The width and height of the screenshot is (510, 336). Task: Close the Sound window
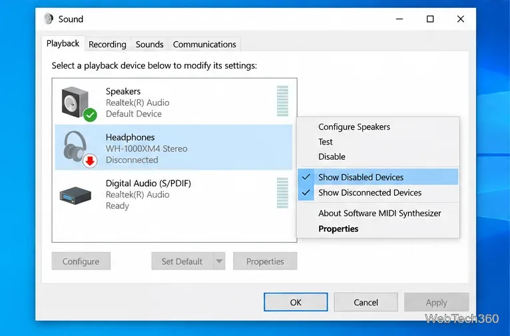(461, 19)
